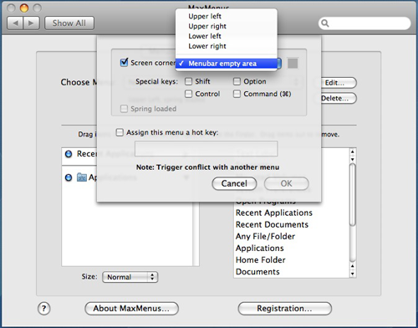Click the hot key input field
Viewport: 418px width, 328px height.
point(206,149)
